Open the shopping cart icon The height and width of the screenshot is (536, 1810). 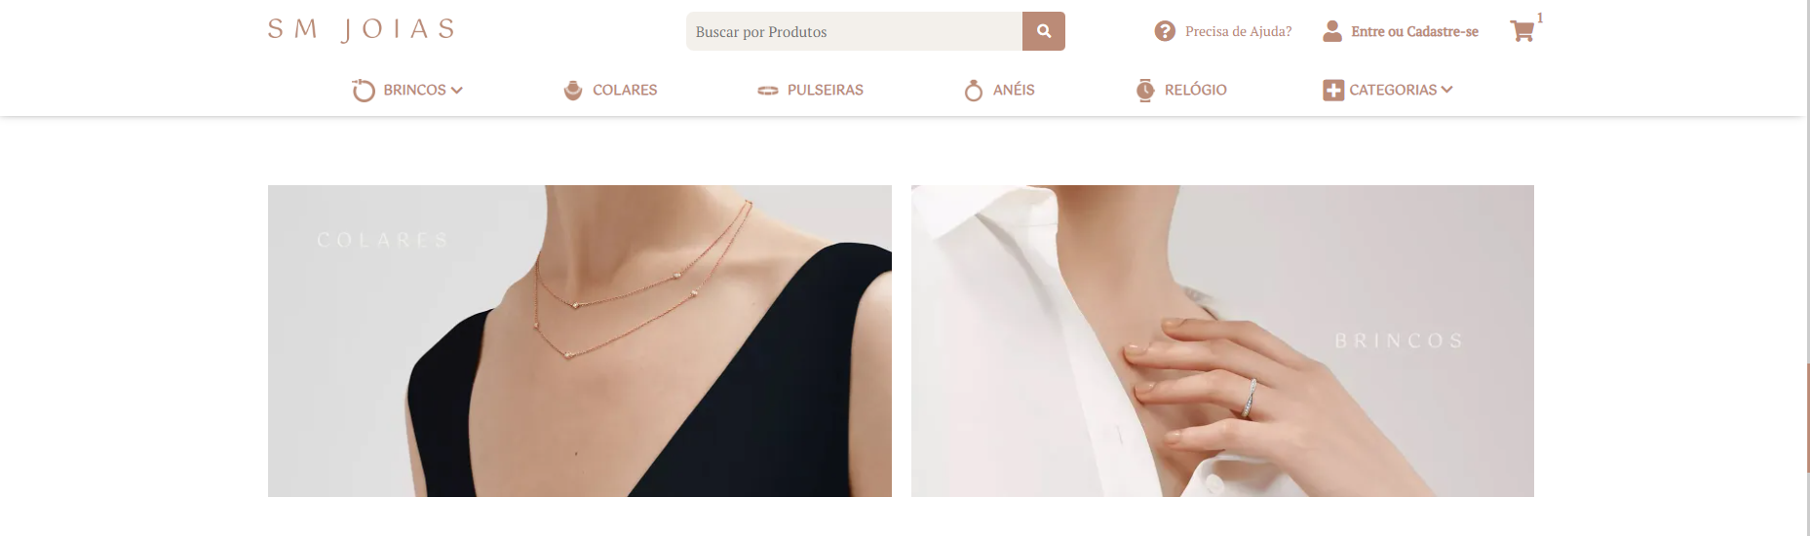1521,31
